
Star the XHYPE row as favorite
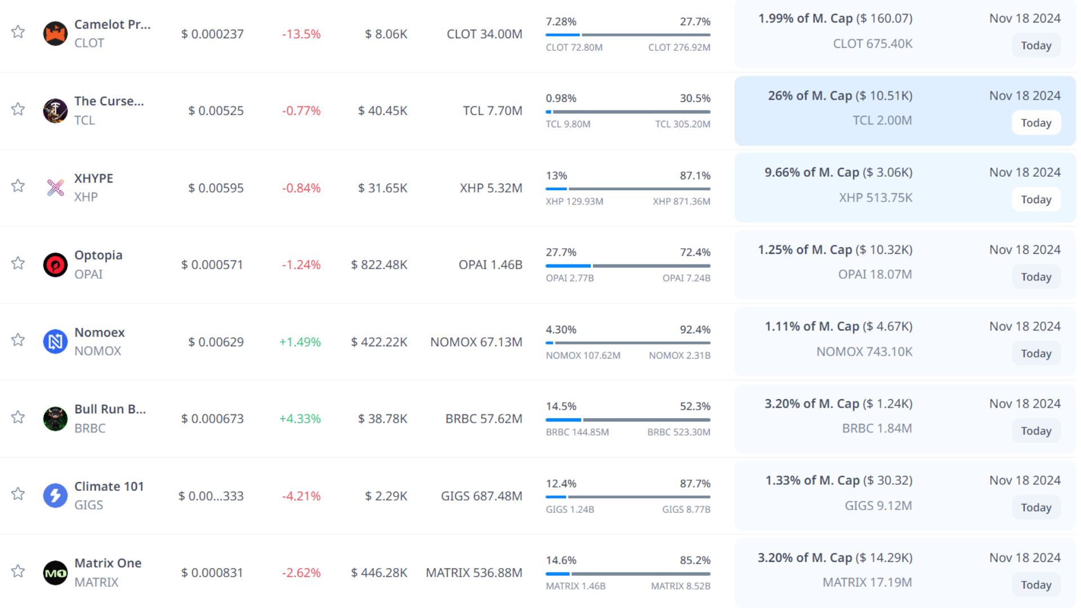point(18,186)
